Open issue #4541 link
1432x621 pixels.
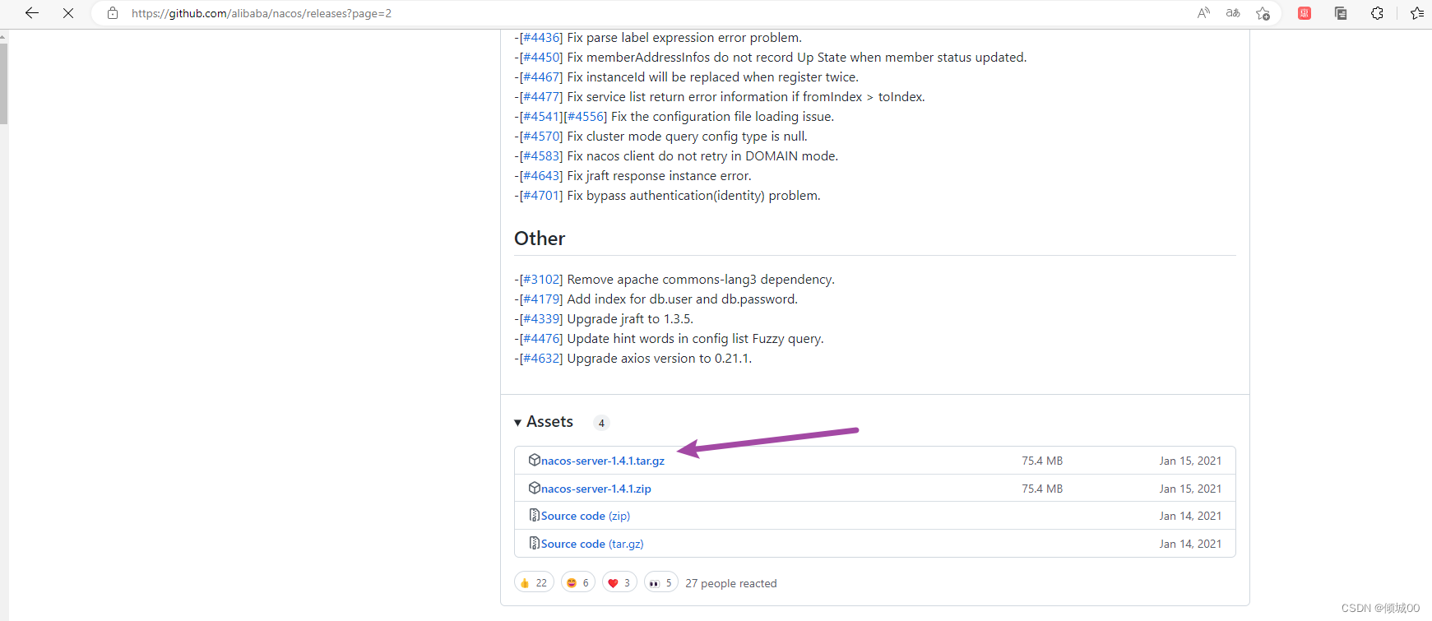pyautogui.click(x=541, y=117)
